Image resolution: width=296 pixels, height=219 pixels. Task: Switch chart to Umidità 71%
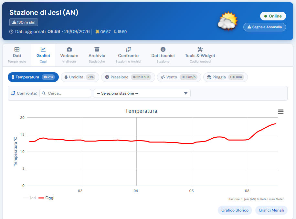[80, 77]
